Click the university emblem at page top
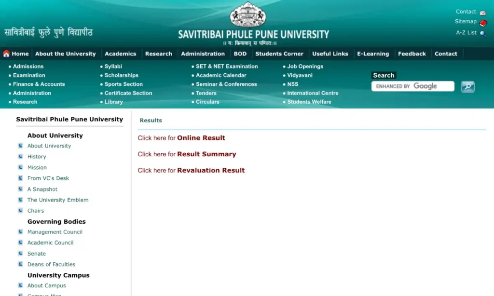 tap(248, 16)
